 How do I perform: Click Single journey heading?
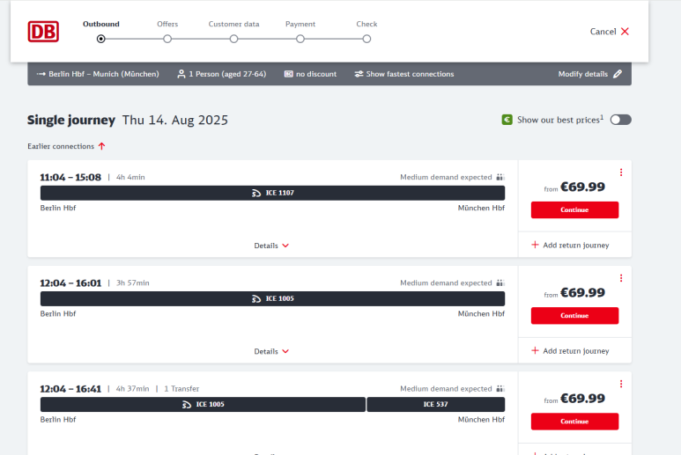tap(71, 121)
